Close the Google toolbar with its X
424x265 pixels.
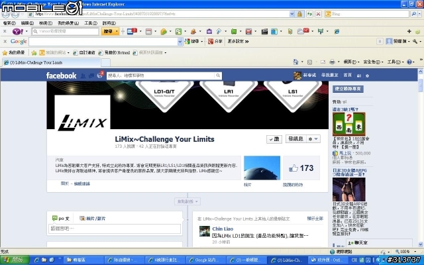coord(5,41)
